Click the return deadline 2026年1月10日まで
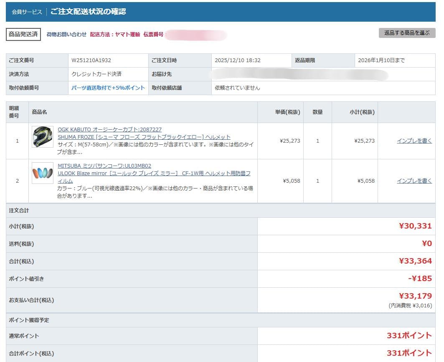Image resolution: width=444 pixels, height=362 pixels. 381,60
